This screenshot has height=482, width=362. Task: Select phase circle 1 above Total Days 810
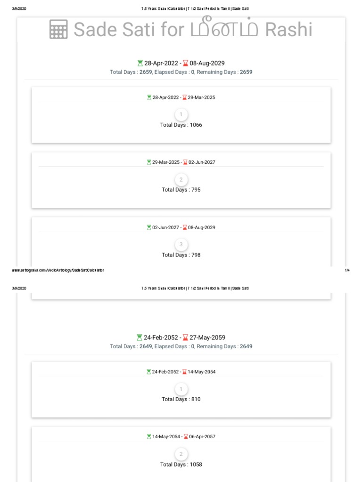pos(181,389)
